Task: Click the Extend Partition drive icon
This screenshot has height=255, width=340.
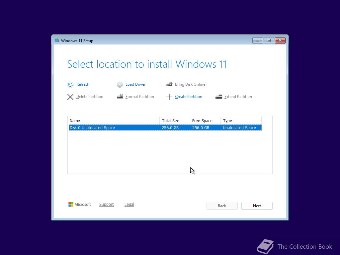Action: (x=219, y=97)
